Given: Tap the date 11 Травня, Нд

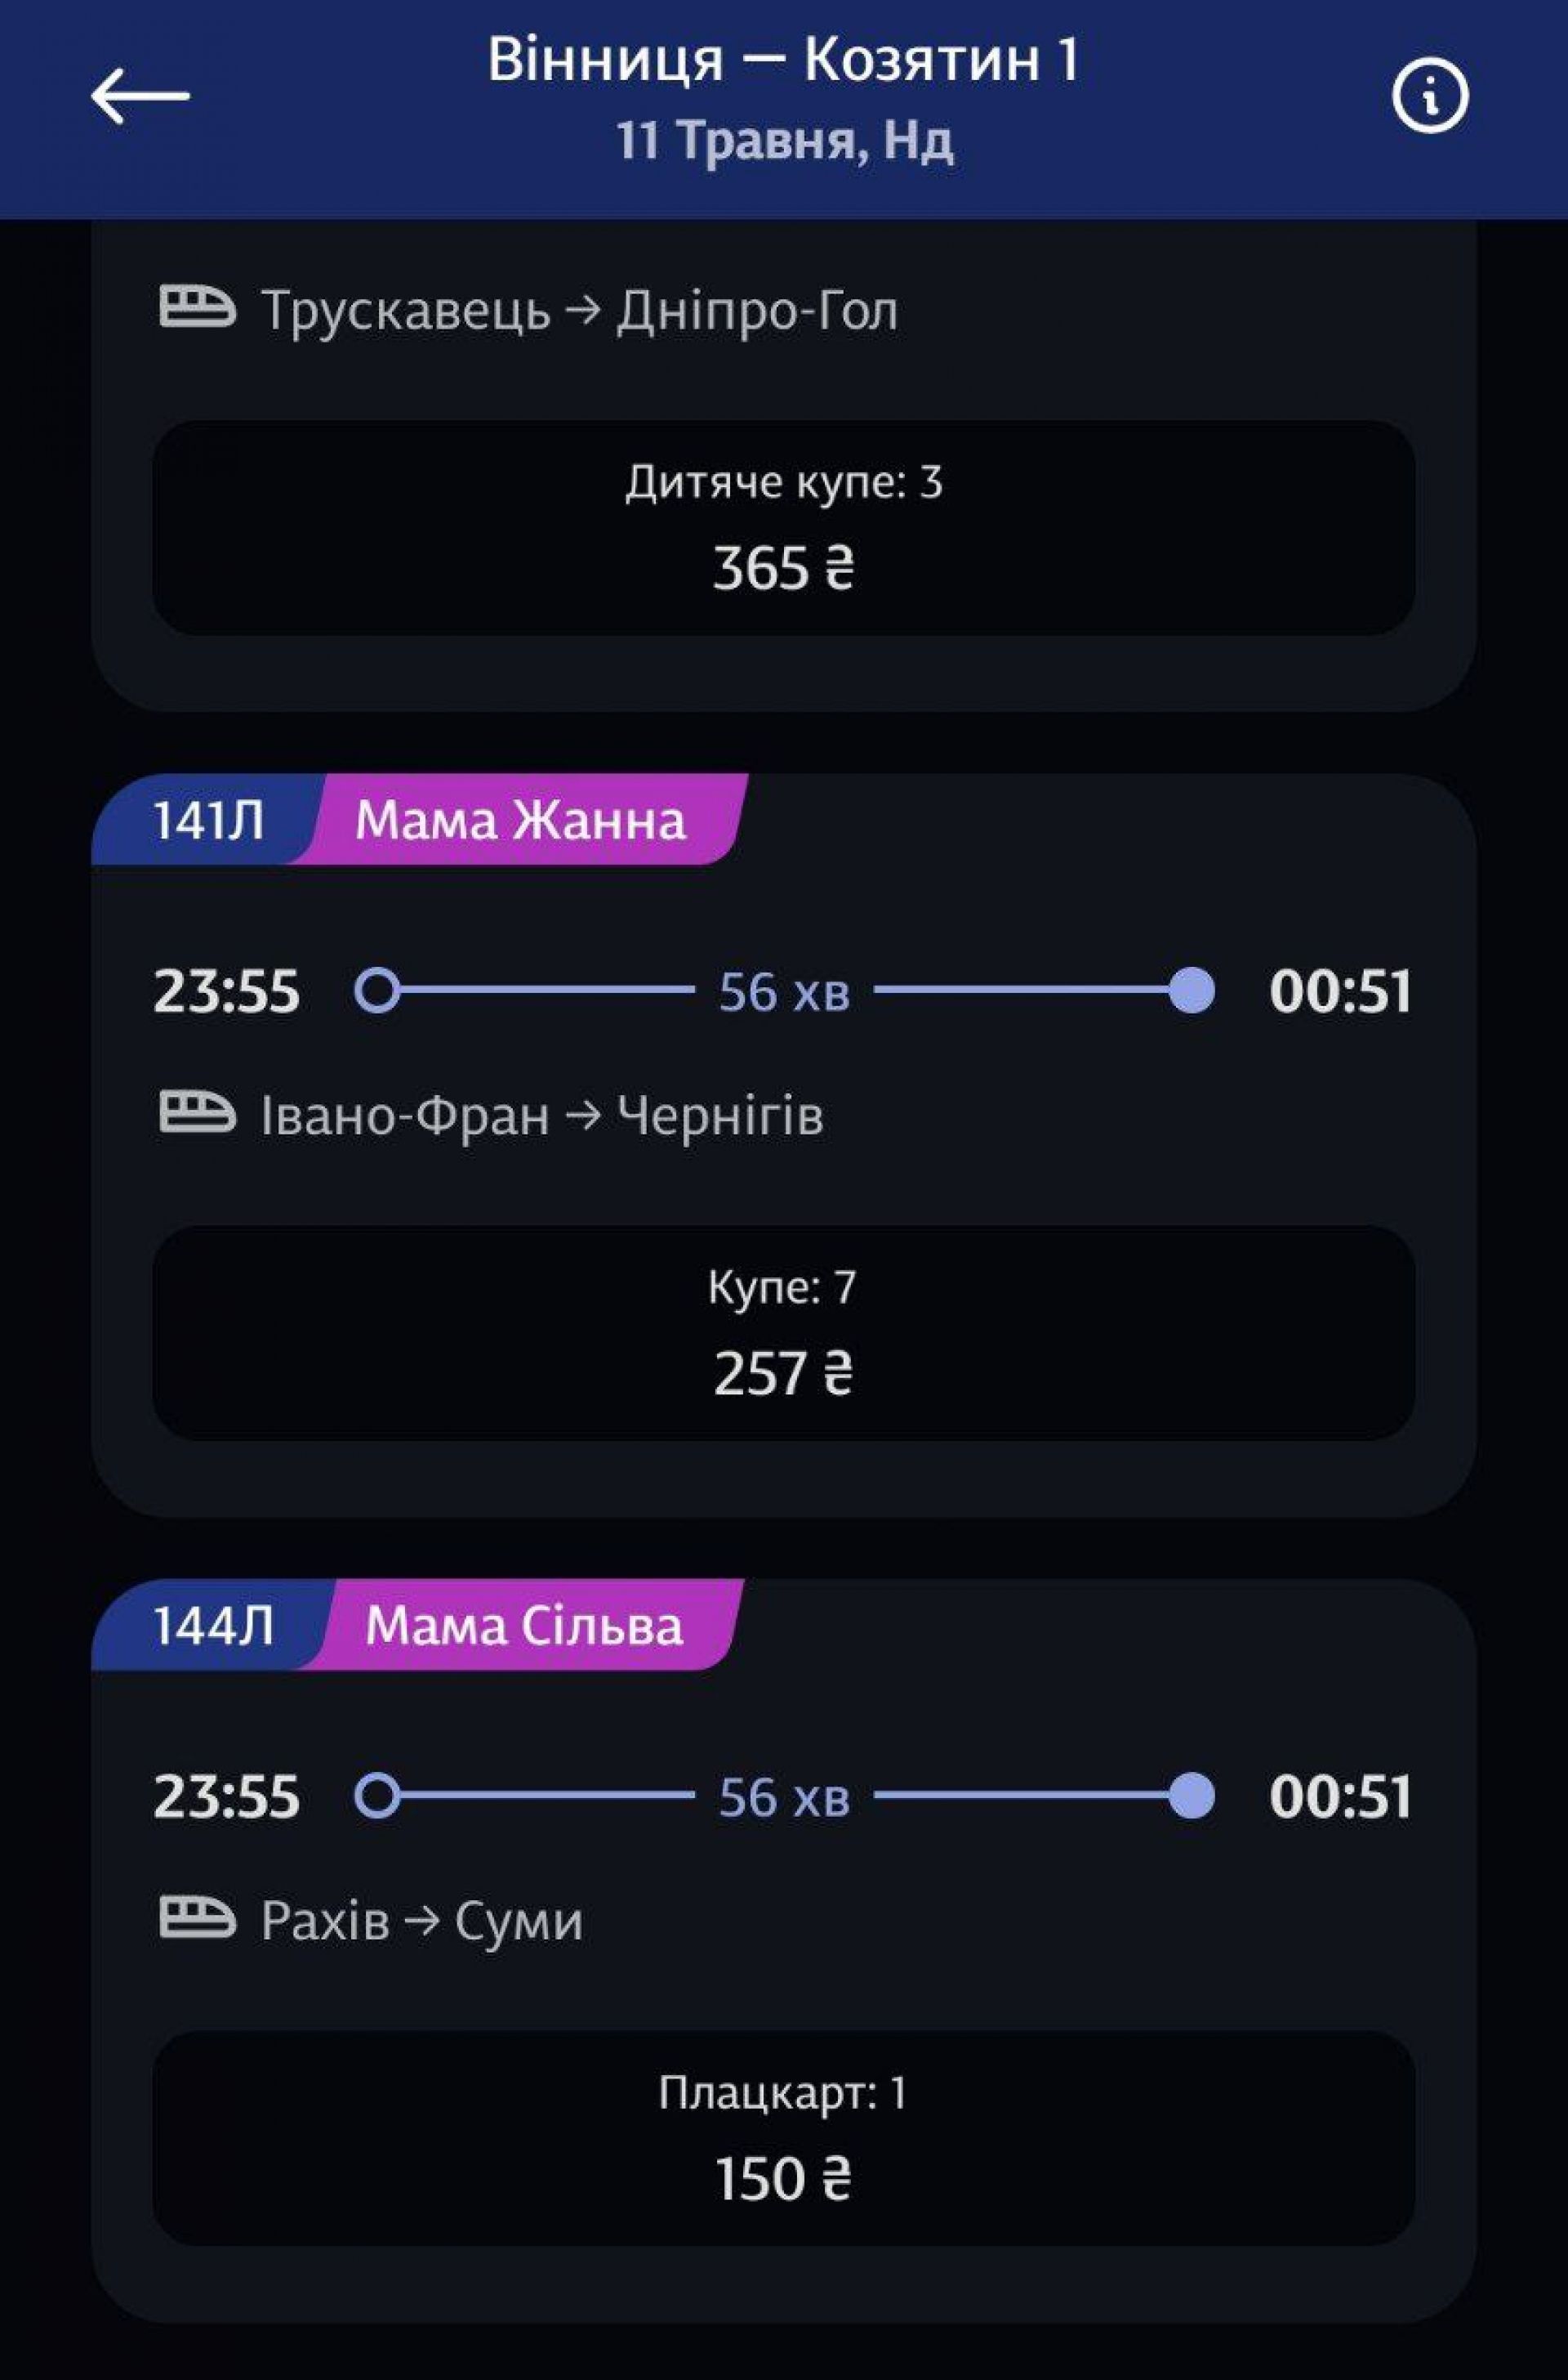Looking at the screenshot, I should point(783,140).
